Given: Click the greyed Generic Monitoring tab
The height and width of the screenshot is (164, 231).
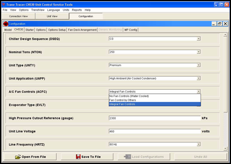Looking at the screenshot, I should pyautogui.click(x=110, y=30).
